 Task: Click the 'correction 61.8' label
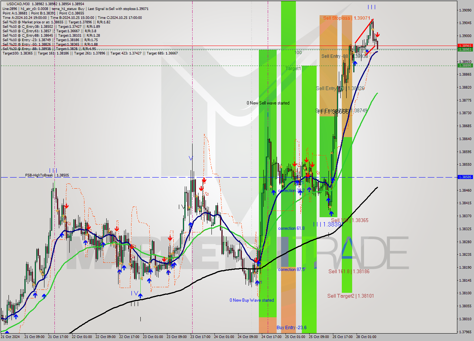click(x=291, y=228)
